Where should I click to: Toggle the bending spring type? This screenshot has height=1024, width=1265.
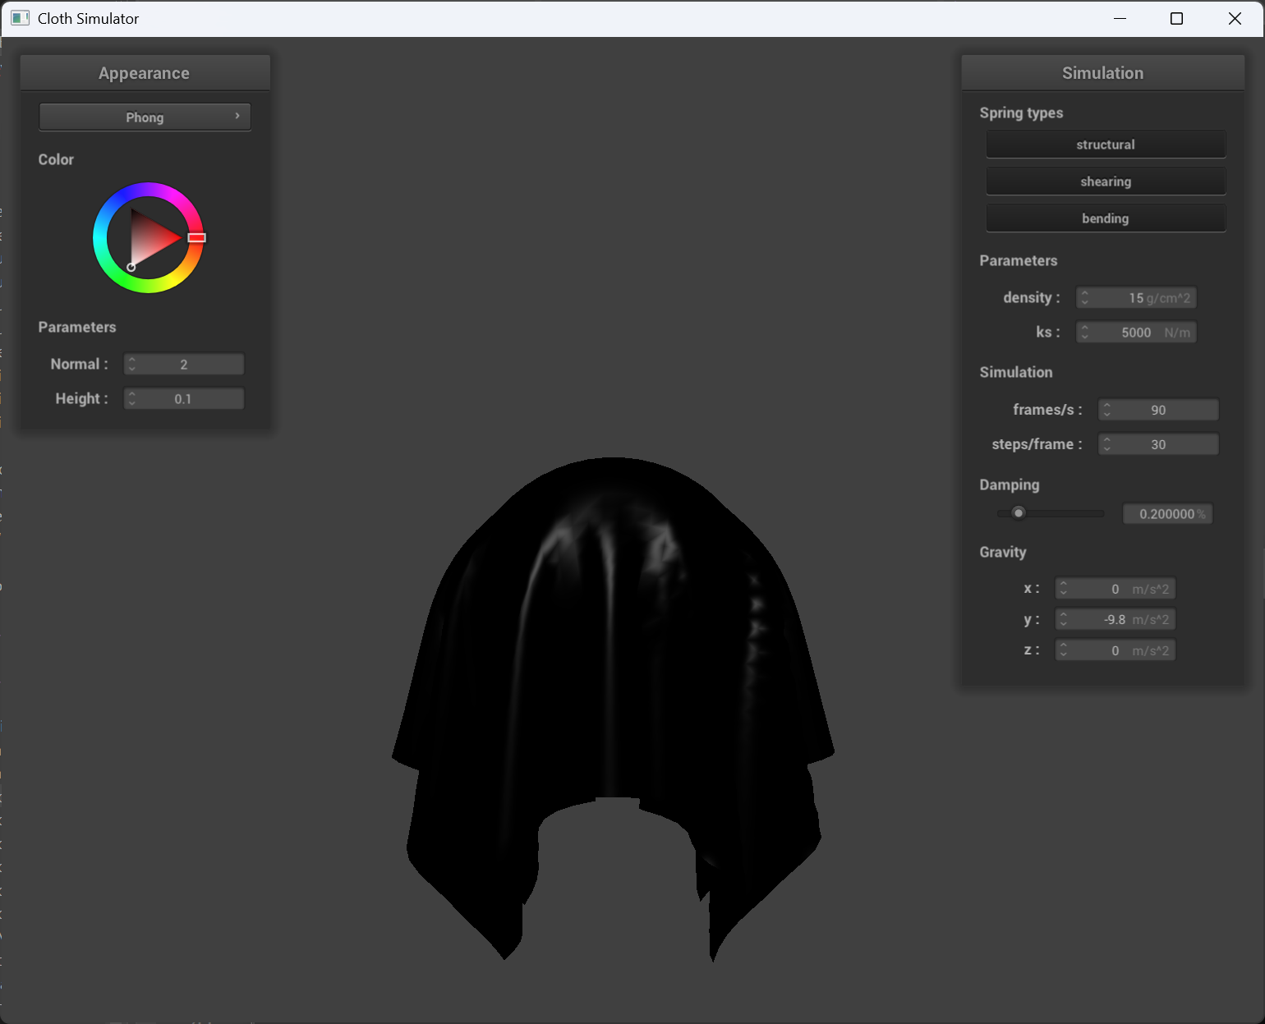tap(1106, 218)
